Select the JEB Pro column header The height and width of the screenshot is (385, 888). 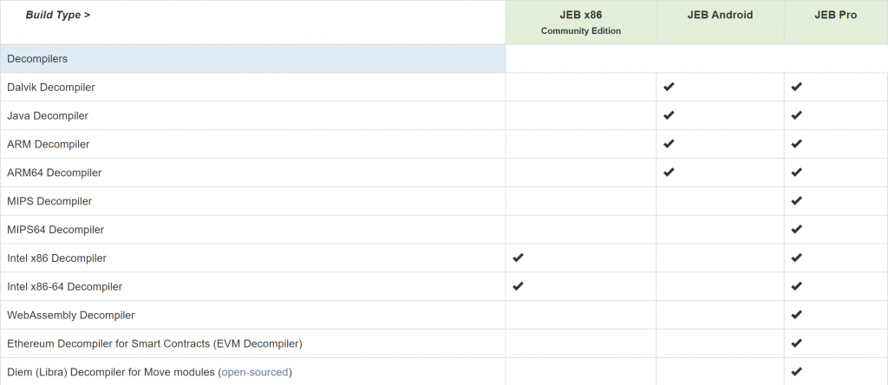click(835, 15)
